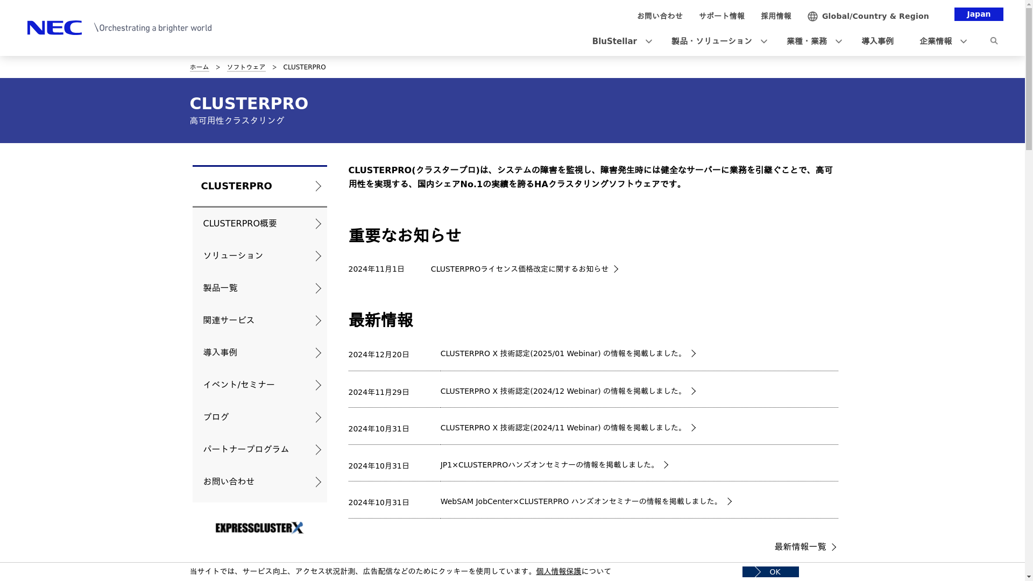1033x581 pixels.
Task: Click arrow after 2025/01 Webinar news
Action: [x=694, y=353]
